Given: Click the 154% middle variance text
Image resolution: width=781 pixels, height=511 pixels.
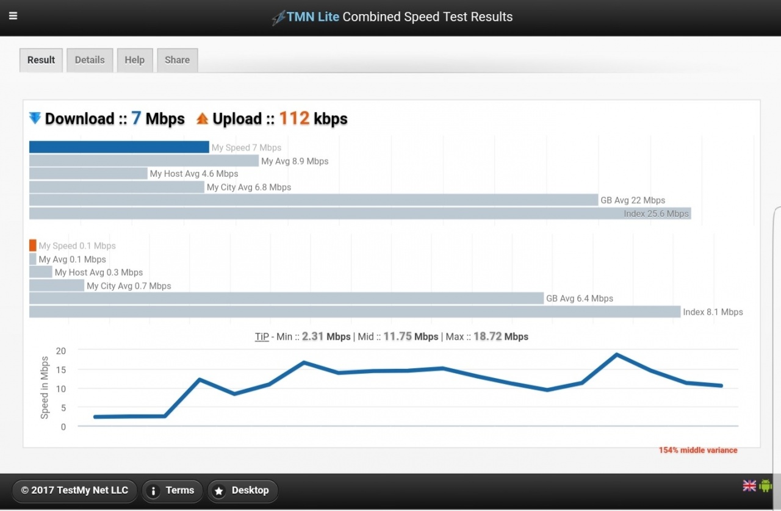Looking at the screenshot, I should (x=698, y=450).
